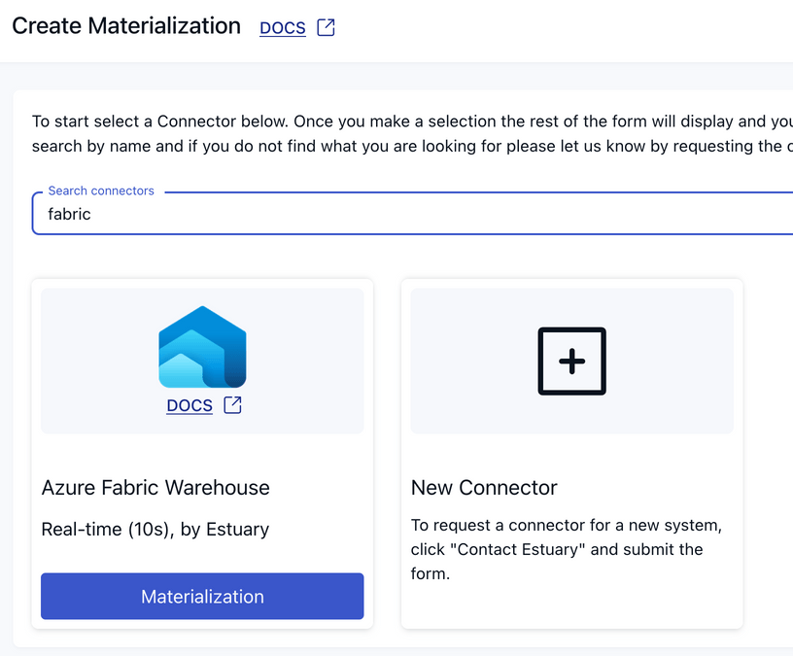Open the DOCS link in Azure Fabric card
The width and height of the screenshot is (793, 656).
pos(190,405)
